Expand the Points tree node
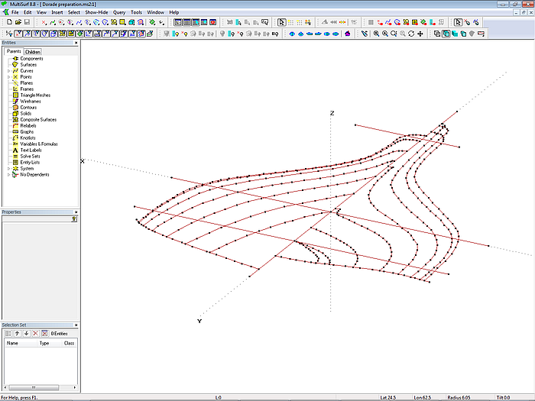Viewport: 535px width, 401px height. click(8, 77)
